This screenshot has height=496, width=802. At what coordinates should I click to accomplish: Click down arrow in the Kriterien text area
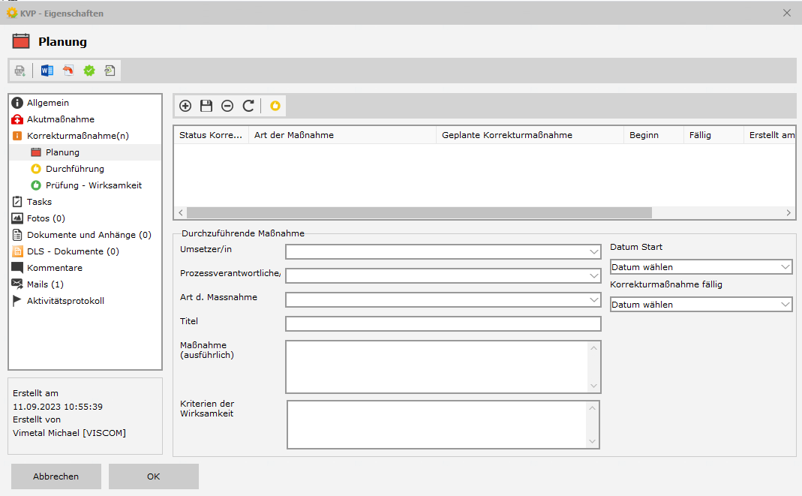pos(592,441)
